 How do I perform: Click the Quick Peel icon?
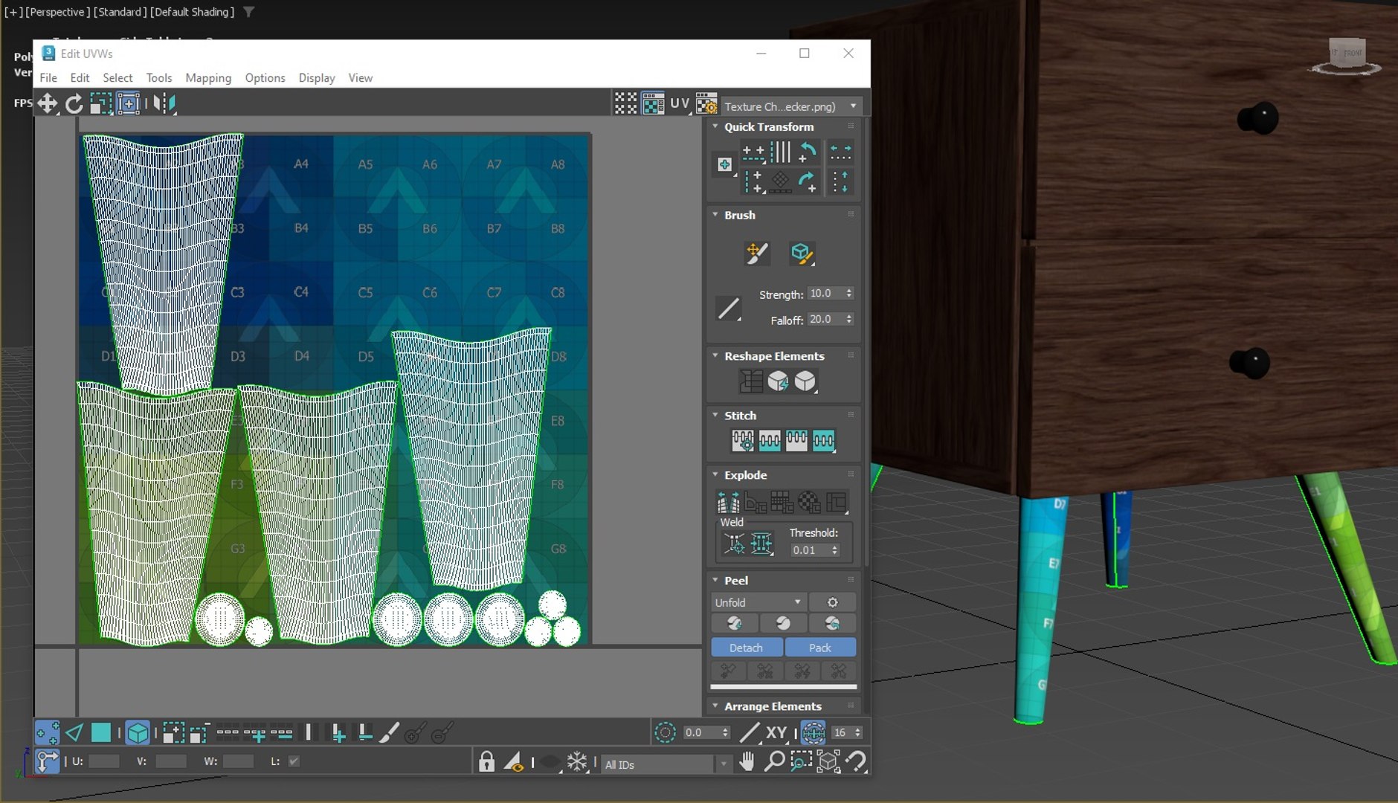point(735,623)
